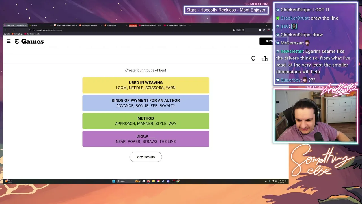Switch to the Songless browser tab
Screen dimensions: 362x204
pyautogui.click(x=40, y=25)
